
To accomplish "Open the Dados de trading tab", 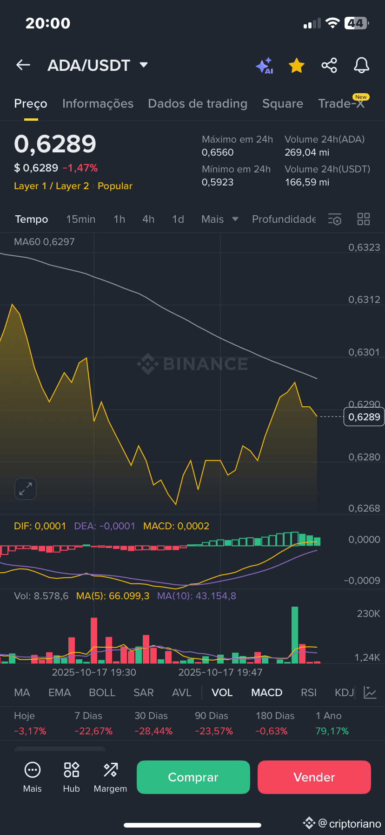I will pyautogui.click(x=198, y=103).
